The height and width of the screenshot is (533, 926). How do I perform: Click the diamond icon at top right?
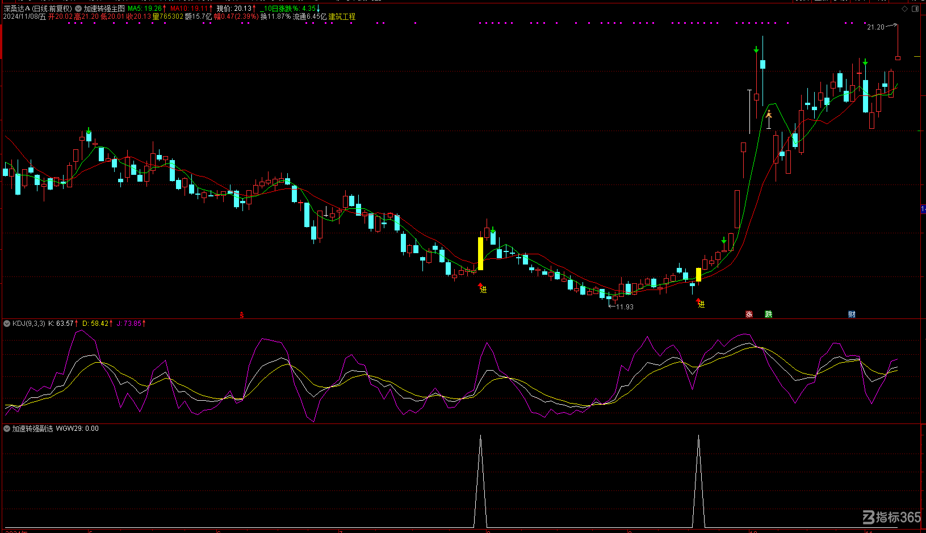point(904,9)
